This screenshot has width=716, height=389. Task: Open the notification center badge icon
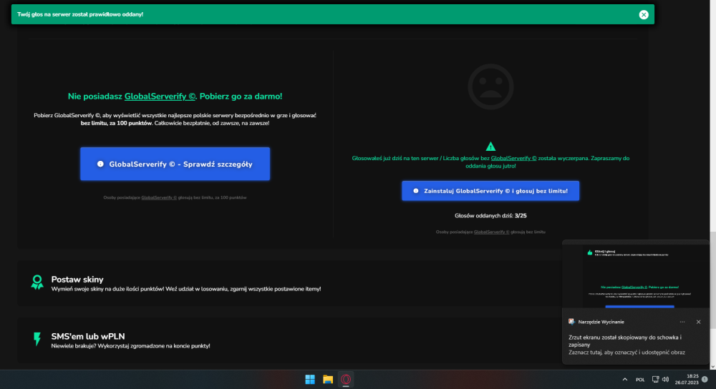click(x=705, y=380)
